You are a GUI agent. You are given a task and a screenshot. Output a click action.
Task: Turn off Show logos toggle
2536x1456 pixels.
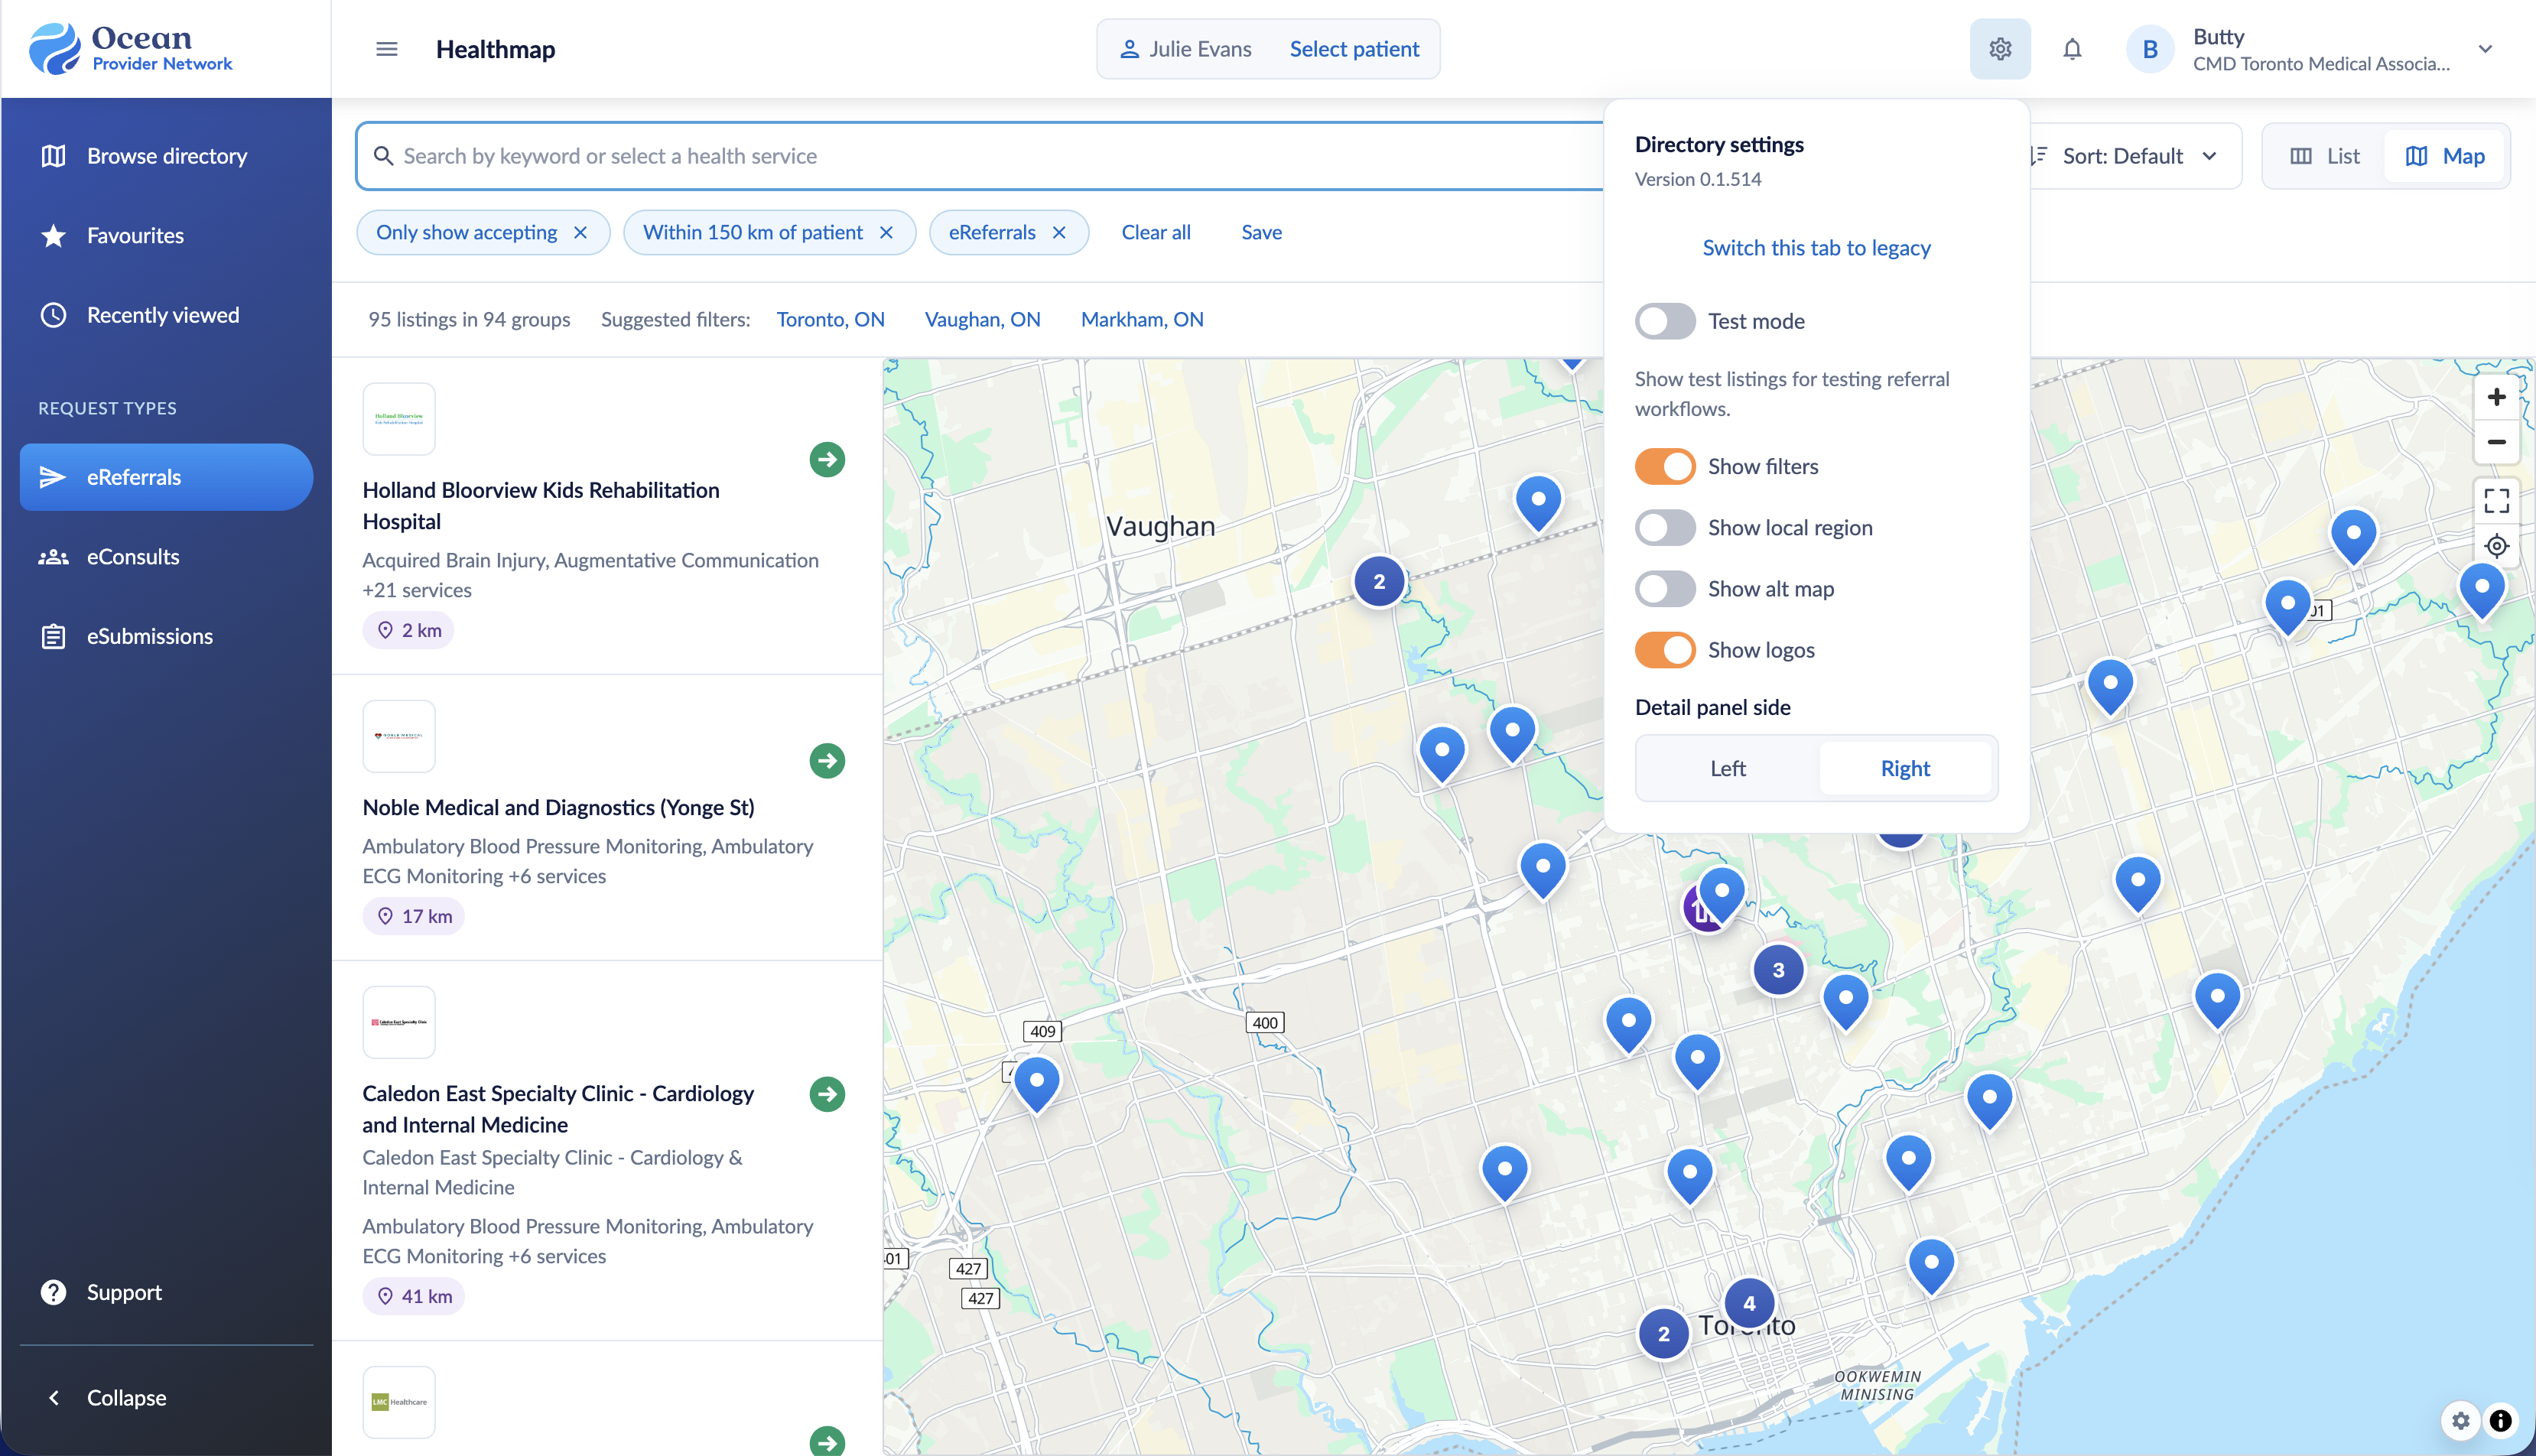(1665, 650)
